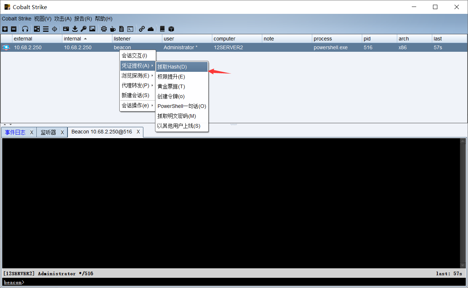Expand the 代理转发(P) submenu
This screenshot has height=288, width=468.
[x=138, y=85]
